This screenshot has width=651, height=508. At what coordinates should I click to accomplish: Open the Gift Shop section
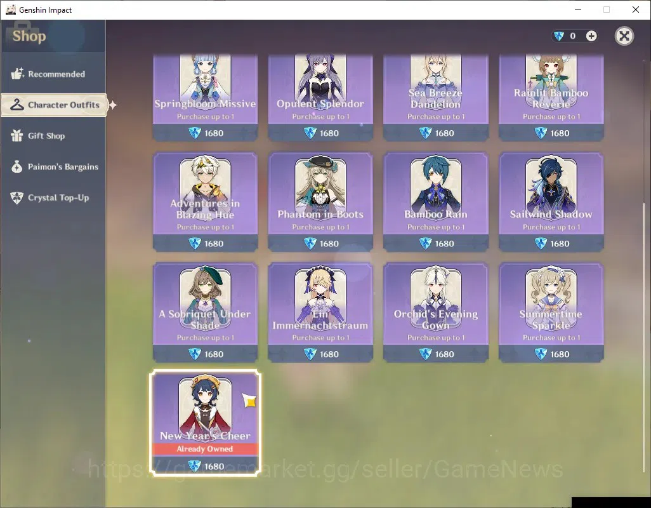coord(53,136)
